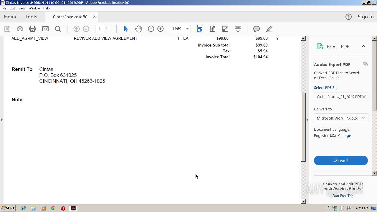Click the Start Free Trial link
The image size is (377, 212).
pos(343,196)
